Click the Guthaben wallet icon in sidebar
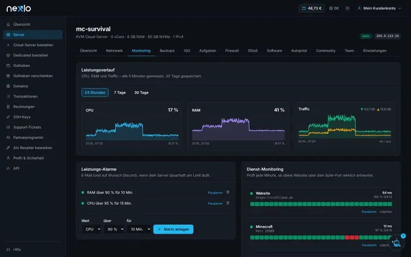Image resolution: width=411 pixels, height=257 pixels. tap(8, 66)
